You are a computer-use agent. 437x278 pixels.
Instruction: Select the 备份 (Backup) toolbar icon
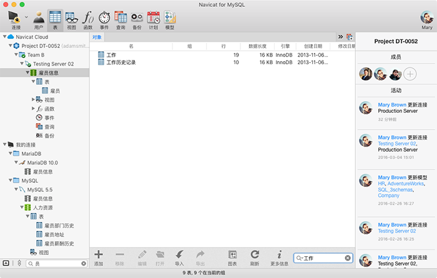(x=137, y=20)
